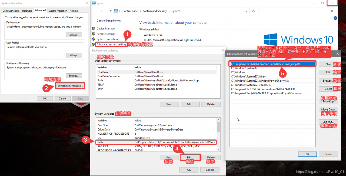Switch to the System Protection tab
Viewport: 346px width, 176px height.
[58, 11]
